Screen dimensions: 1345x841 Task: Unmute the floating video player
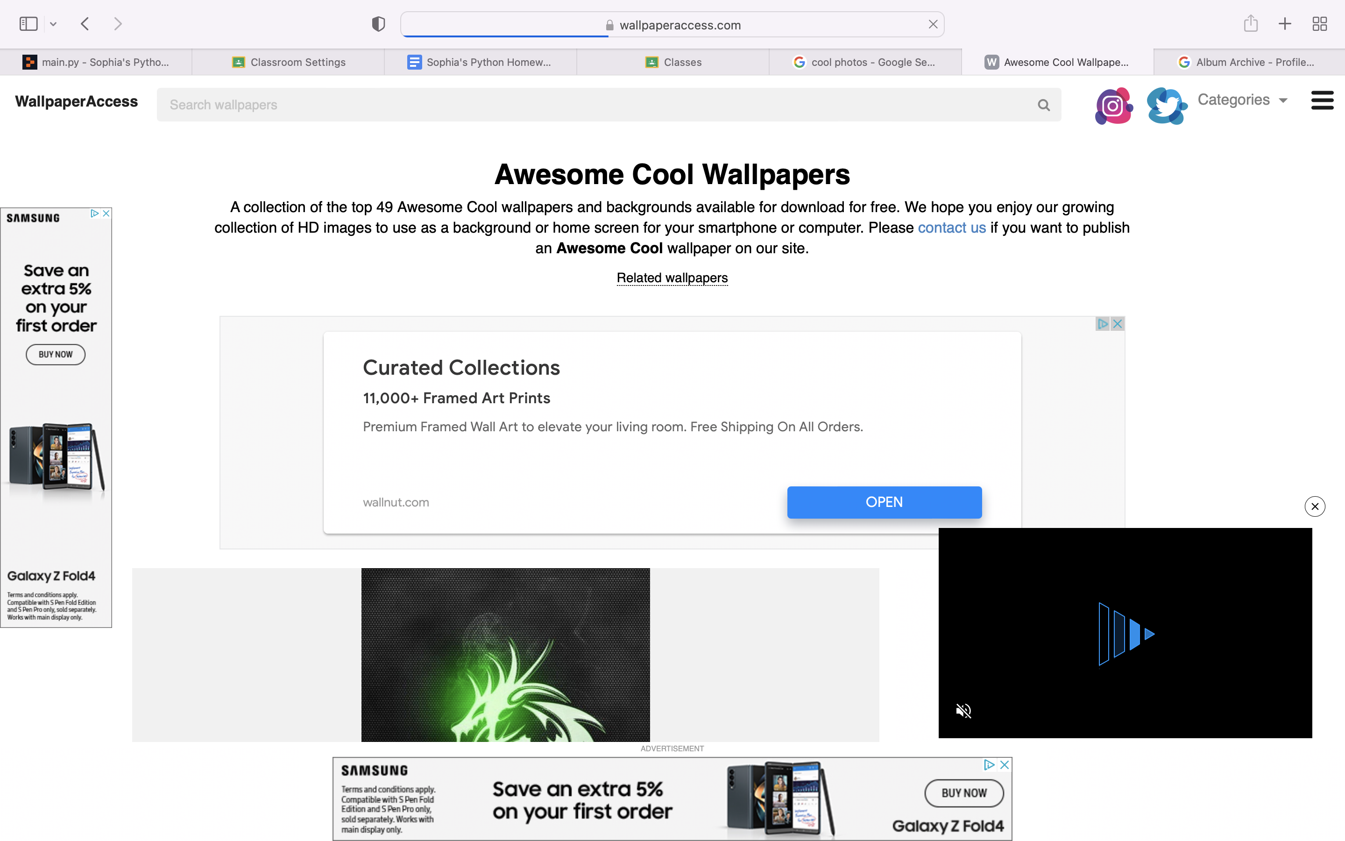(x=963, y=710)
